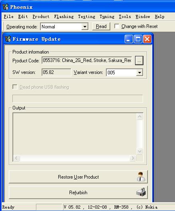Image resolution: width=175 pixels, height=211 pixels.
Task: Click the Output scrollbar down arrow
Action: (x=139, y=151)
